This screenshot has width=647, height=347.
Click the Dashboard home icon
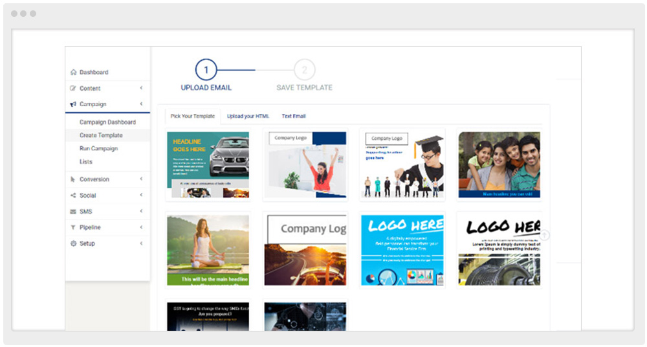pos(74,72)
